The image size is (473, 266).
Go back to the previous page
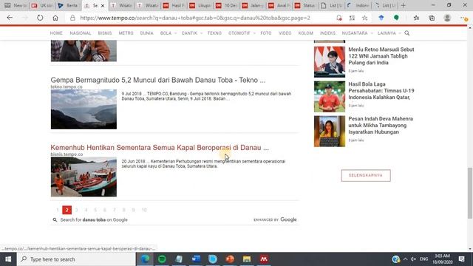pos(10,18)
